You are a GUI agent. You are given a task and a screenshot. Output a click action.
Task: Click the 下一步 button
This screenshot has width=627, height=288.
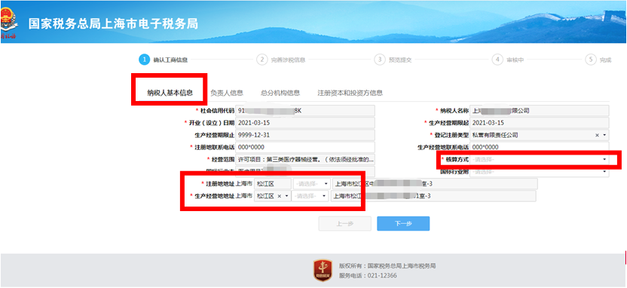click(403, 224)
